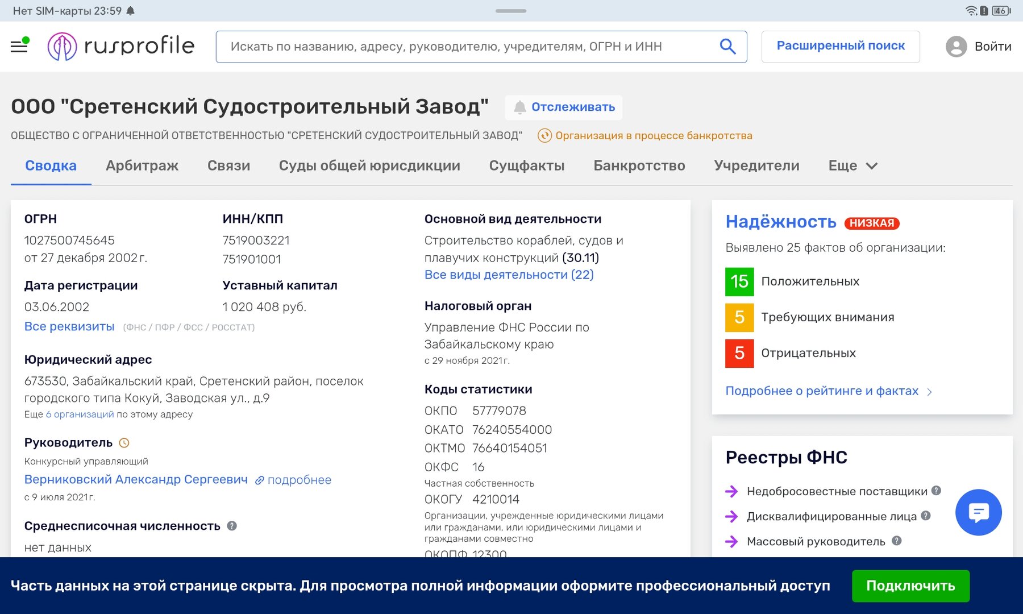Click the clock icon beside Руководитель

click(x=124, y=443)
